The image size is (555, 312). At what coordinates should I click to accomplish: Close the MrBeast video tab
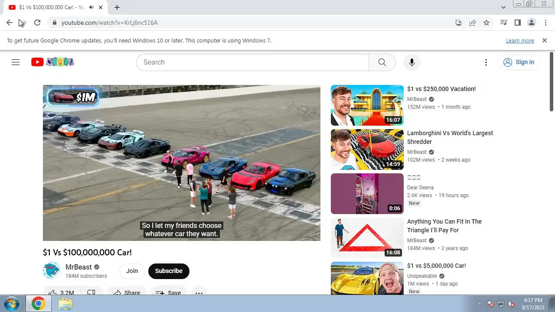pyautogui.click(x=101, y=7)
